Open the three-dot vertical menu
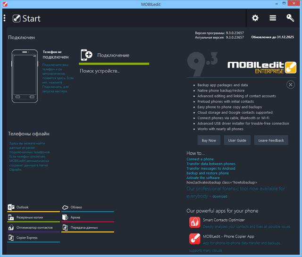Viewport: 302px width, 257px height. coord(4,18)
